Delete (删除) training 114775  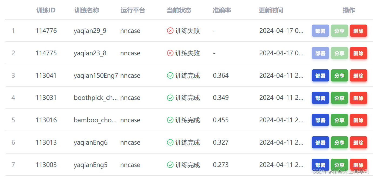[358, 53]
